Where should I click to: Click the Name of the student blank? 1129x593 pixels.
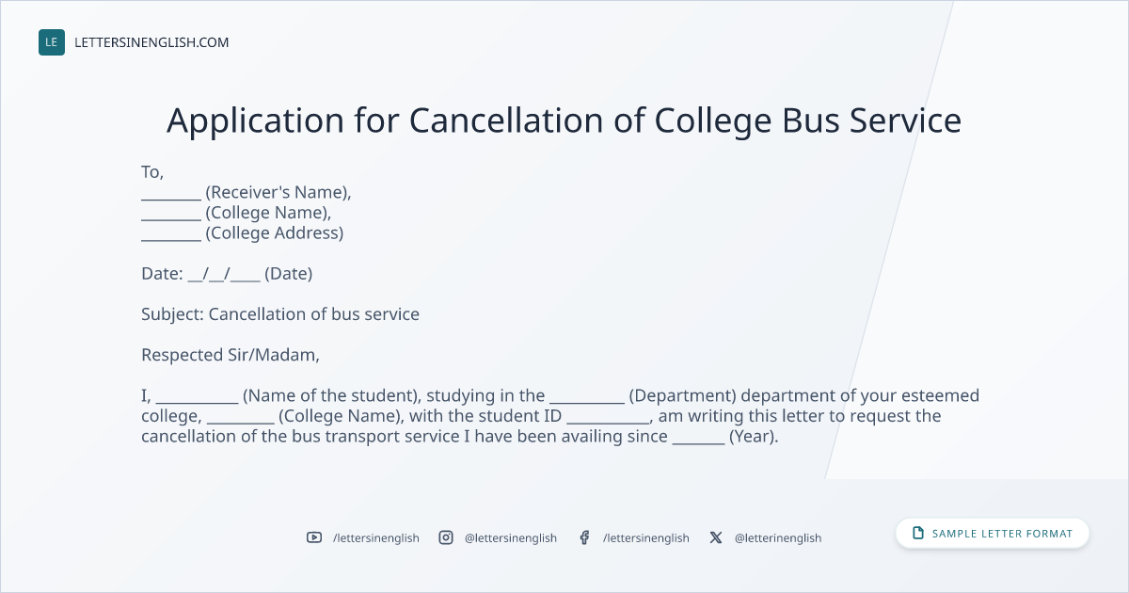coord(197,403)
